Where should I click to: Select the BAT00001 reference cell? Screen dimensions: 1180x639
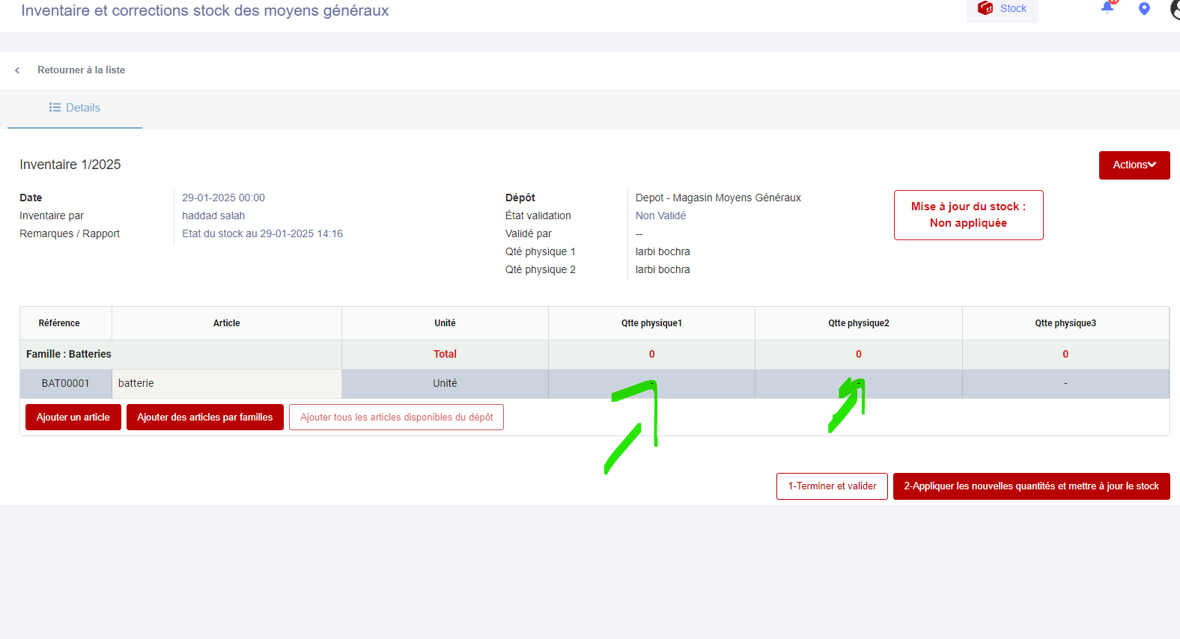65,384
